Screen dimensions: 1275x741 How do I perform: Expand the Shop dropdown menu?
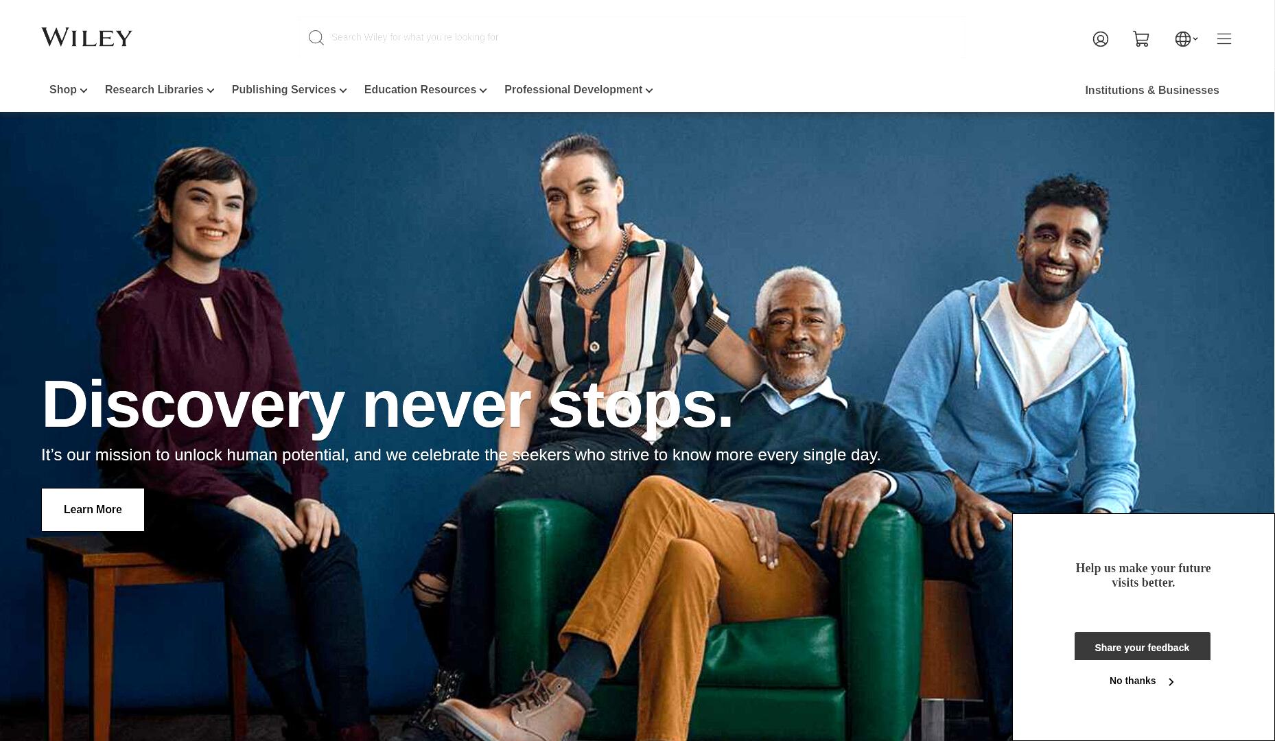68,90
